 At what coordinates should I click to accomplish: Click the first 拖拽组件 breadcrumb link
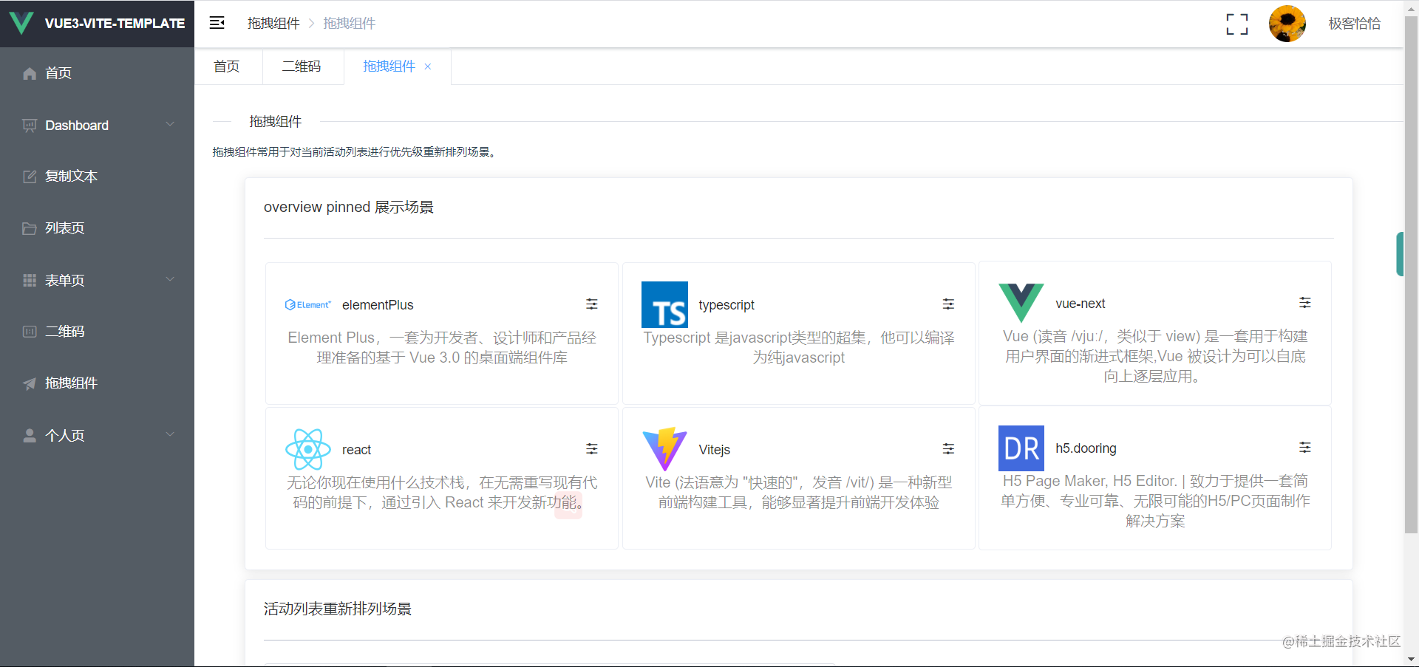pyautogui.click(x=273, y=24)
